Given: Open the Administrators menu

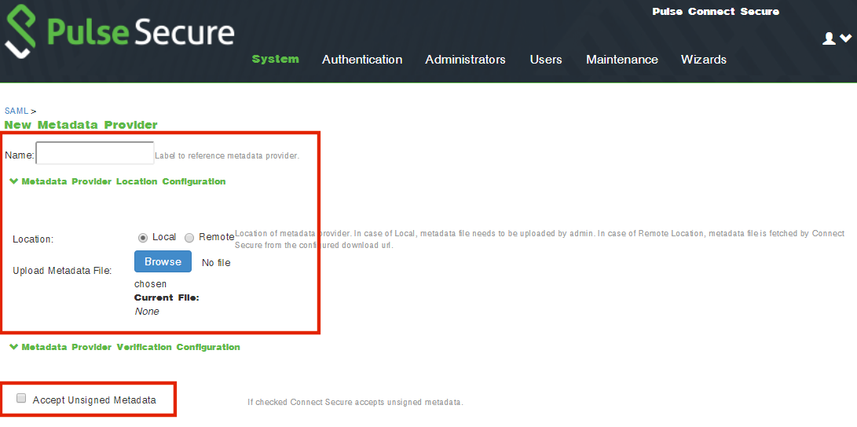Looking at the screenshot, I should (465, 60).
